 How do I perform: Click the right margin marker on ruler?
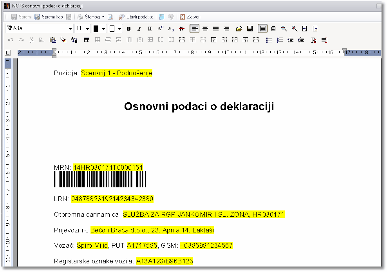pyautogui.click(x=345, y=50)
